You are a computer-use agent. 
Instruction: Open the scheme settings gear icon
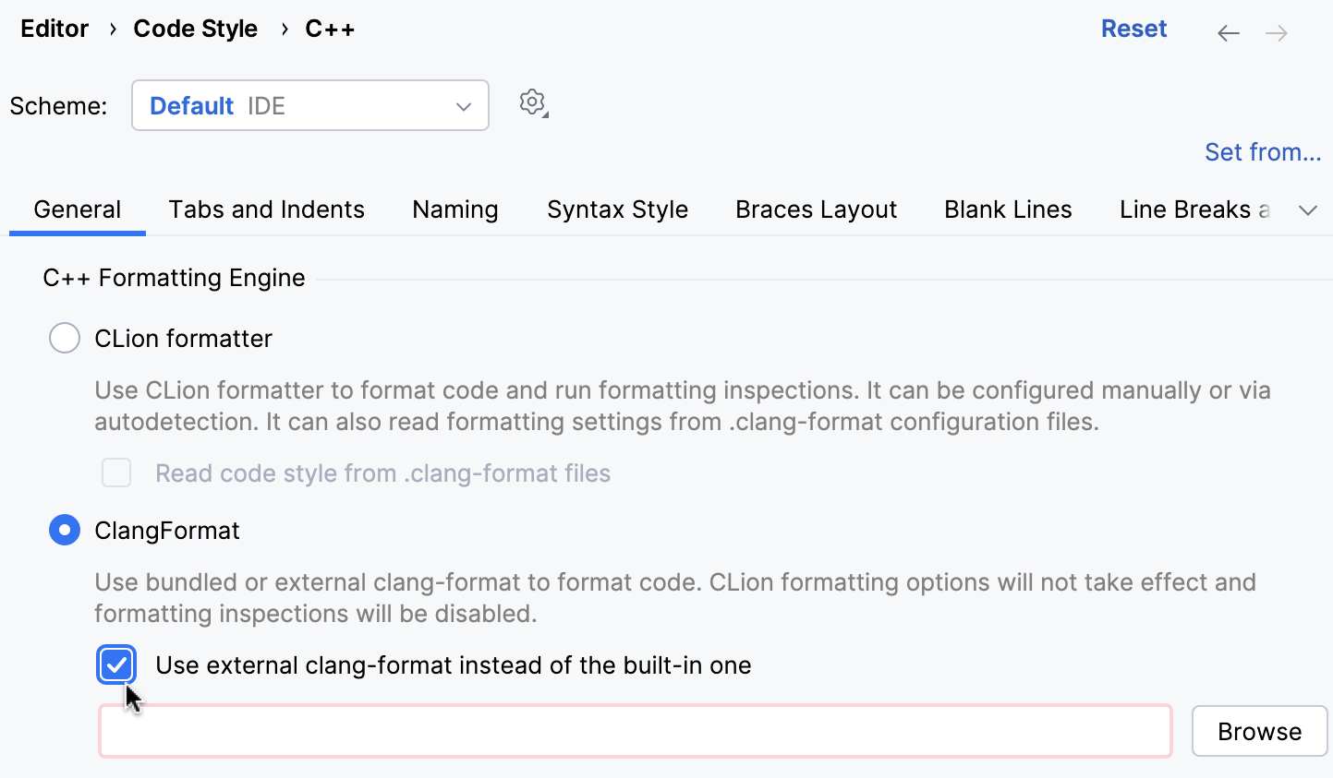click(533, 102)
